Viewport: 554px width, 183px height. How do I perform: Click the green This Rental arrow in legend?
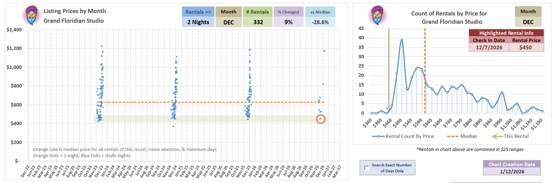[x=497, y=136]
